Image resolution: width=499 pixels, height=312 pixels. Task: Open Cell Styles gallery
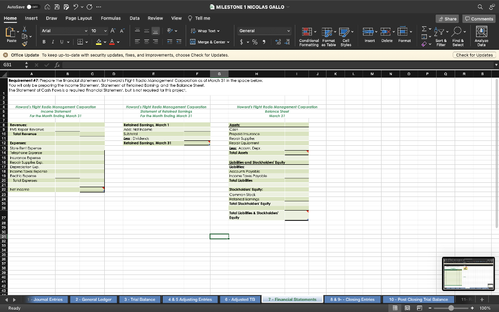pos(345,37)
